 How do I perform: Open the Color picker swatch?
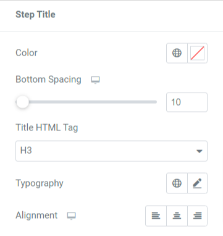197,53
